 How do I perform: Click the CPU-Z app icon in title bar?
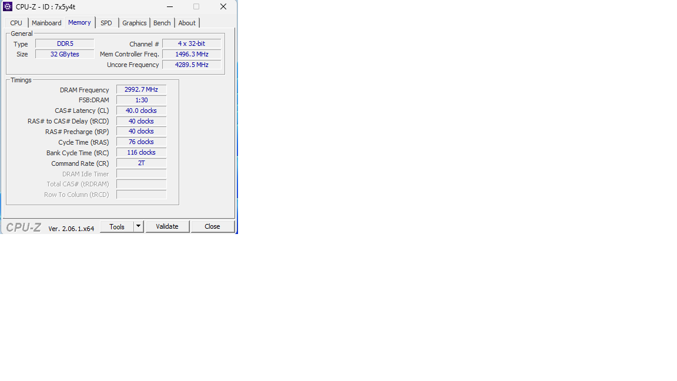[8, 6]
